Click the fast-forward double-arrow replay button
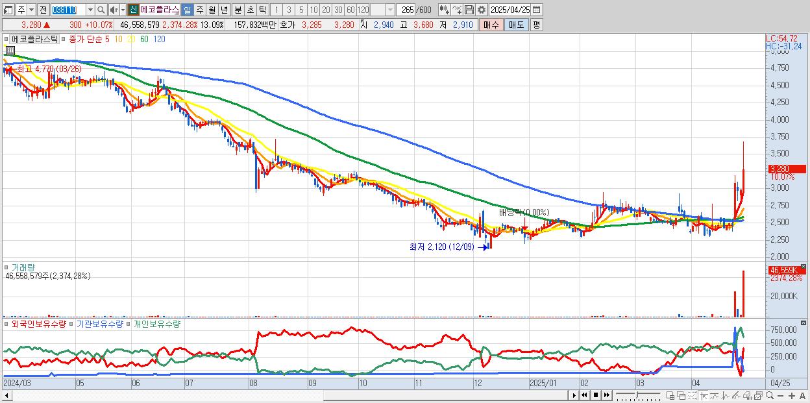The width and height of the screenshot is (810, 403). point(607,395)
